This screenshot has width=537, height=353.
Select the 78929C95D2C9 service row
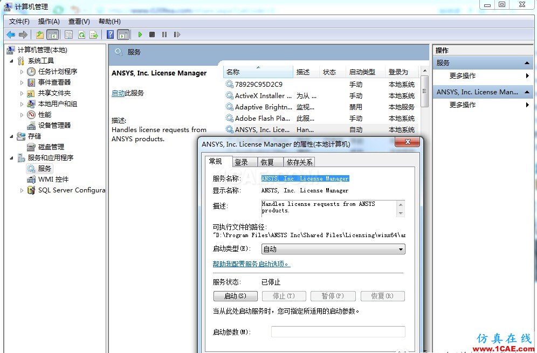(x=321, y=85)
